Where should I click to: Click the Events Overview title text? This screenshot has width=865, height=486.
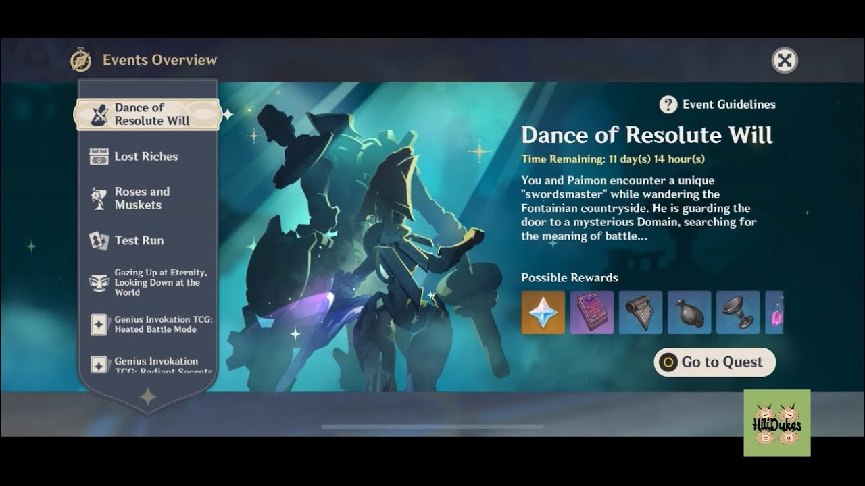(159, 60)
